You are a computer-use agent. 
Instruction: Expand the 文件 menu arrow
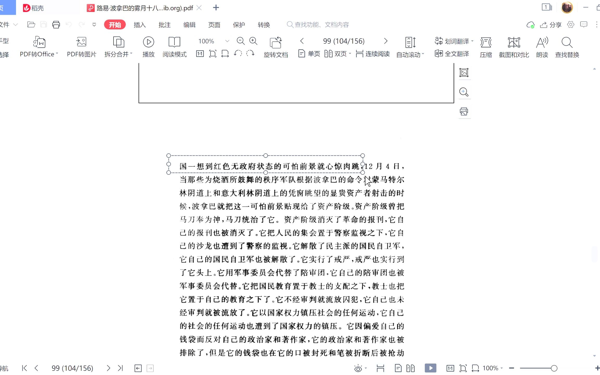tap(15, 25)
